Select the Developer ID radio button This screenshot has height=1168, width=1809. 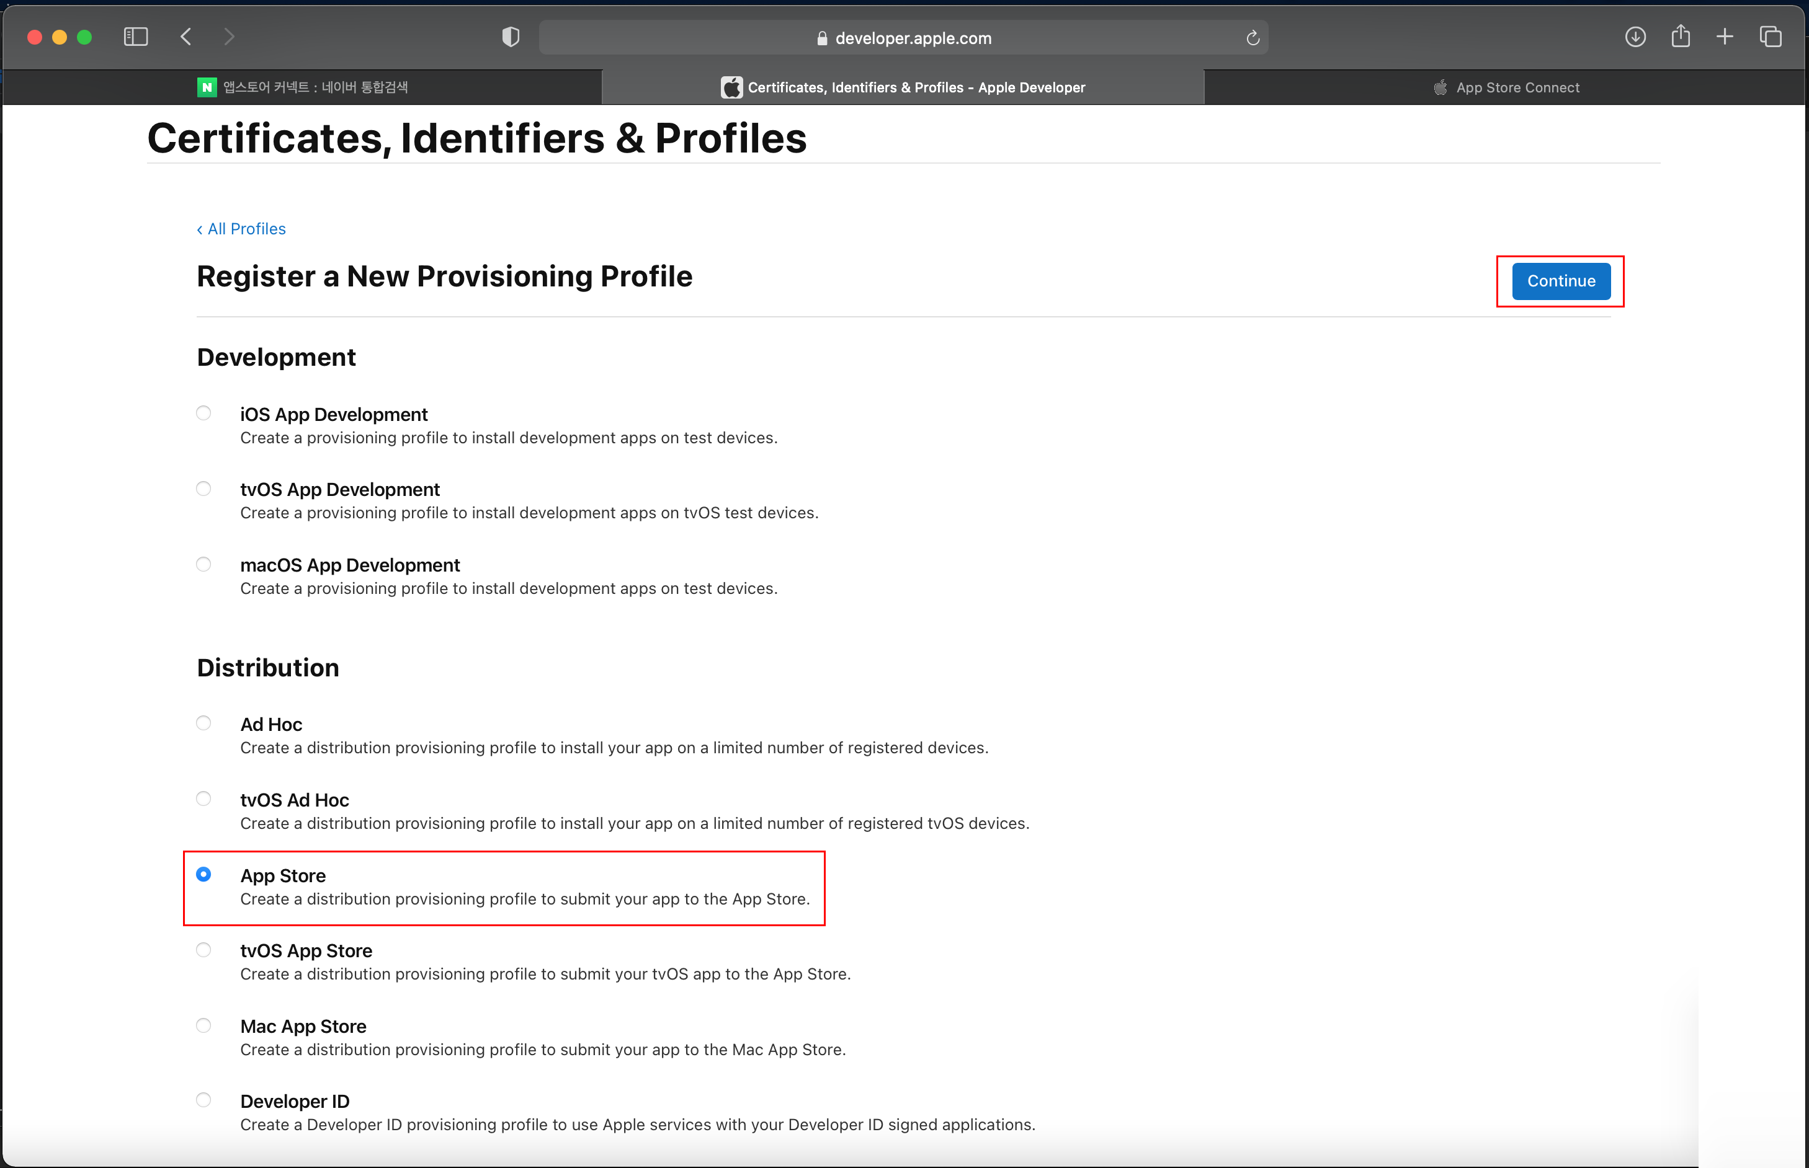(x=203, y=1100)
